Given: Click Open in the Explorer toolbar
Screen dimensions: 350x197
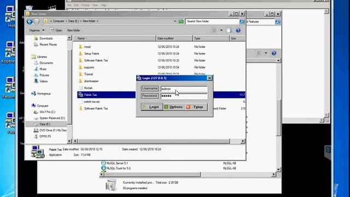Looking at the screenshot, I should 56,30.
